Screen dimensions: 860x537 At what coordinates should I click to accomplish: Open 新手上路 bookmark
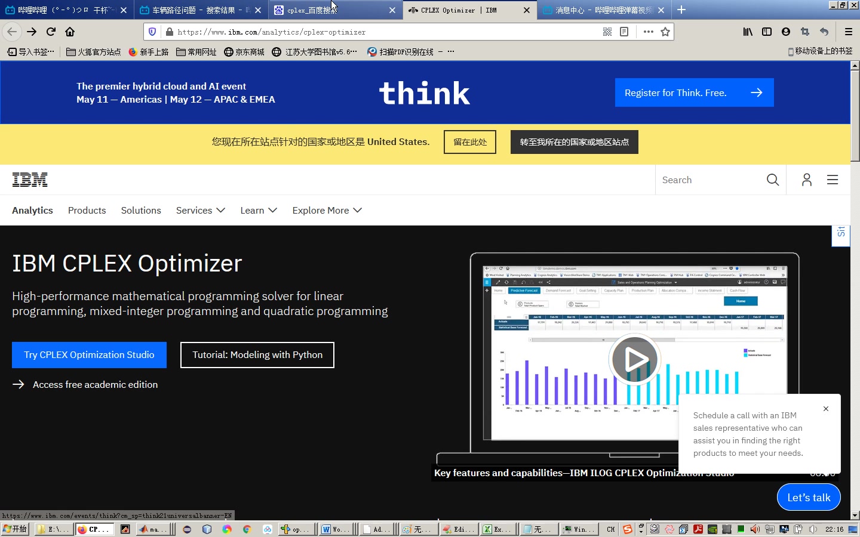[x=149, y=52]
